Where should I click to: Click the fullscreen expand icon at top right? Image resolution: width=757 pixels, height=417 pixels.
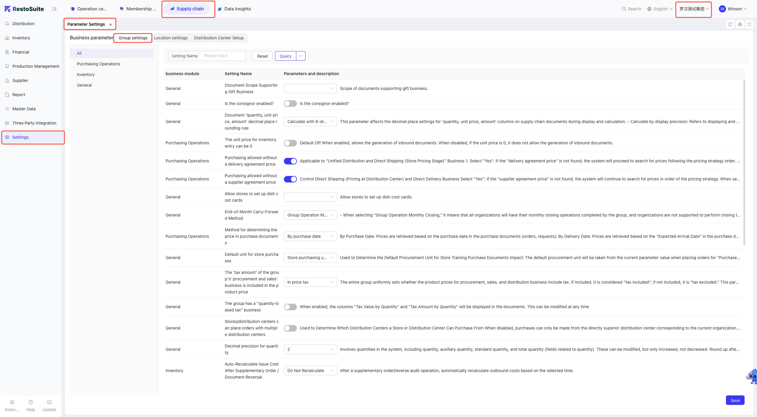(x=749, y=24)
